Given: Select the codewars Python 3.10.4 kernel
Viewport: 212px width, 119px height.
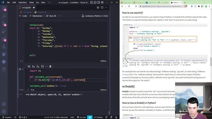Looking at the screenshot, I should (95, 16).
